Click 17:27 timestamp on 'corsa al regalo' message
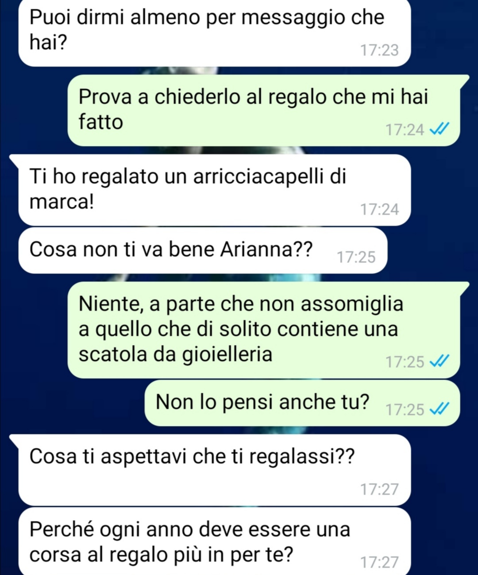 tap(379, 562)
